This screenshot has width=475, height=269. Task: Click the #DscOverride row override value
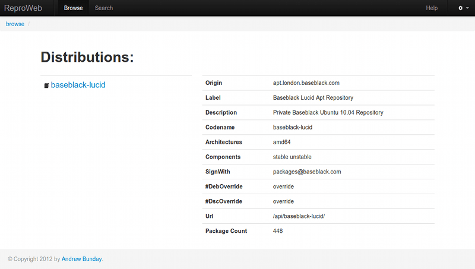(x=283, y=201)
